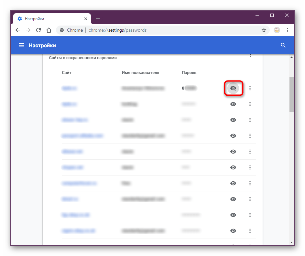Reload the page

[x=38, y=30]
